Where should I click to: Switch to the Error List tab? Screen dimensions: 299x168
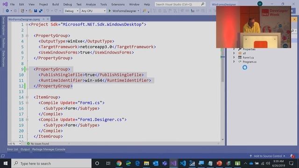[13, 149]
